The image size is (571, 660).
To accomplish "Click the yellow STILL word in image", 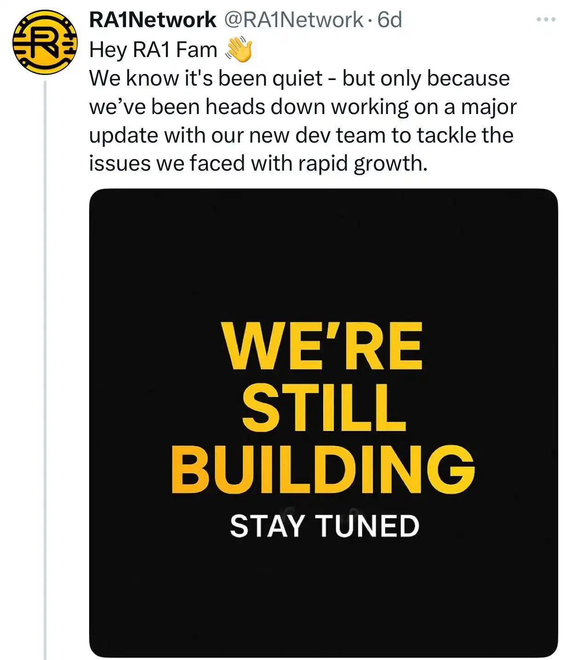I will pos(324,407).
